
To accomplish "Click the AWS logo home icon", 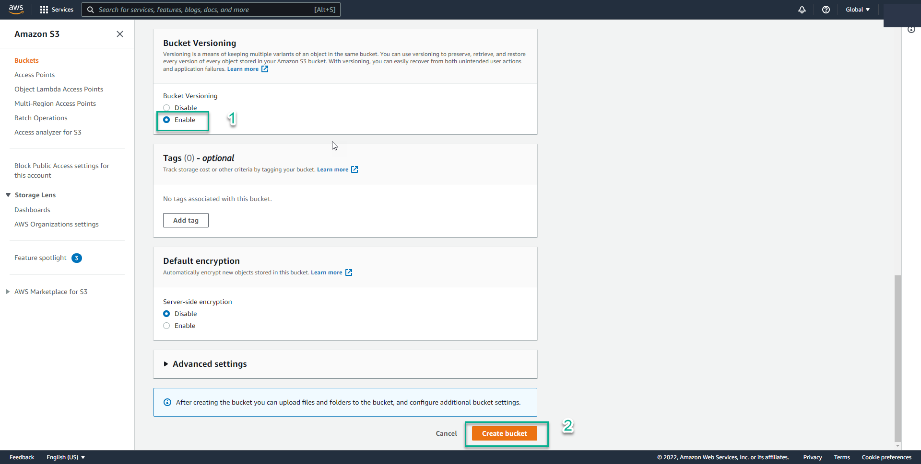I will [x=16, y=10].
